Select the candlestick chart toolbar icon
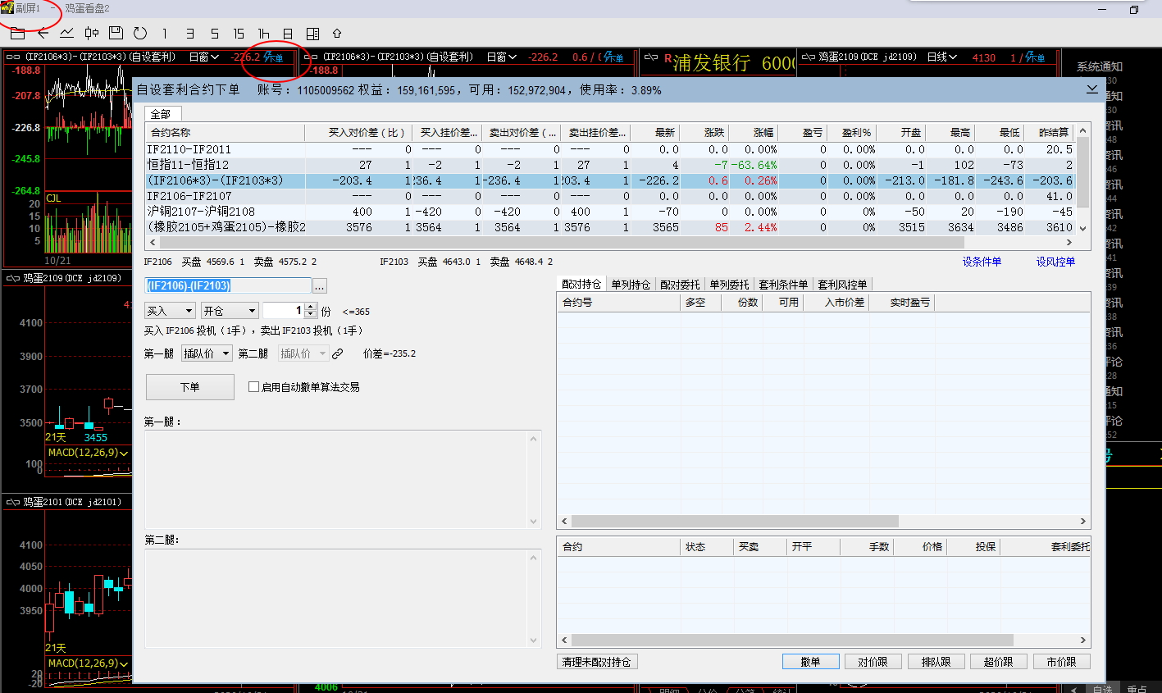The height and width of the screenshot is (693, 1162). [x=92, y=34]
